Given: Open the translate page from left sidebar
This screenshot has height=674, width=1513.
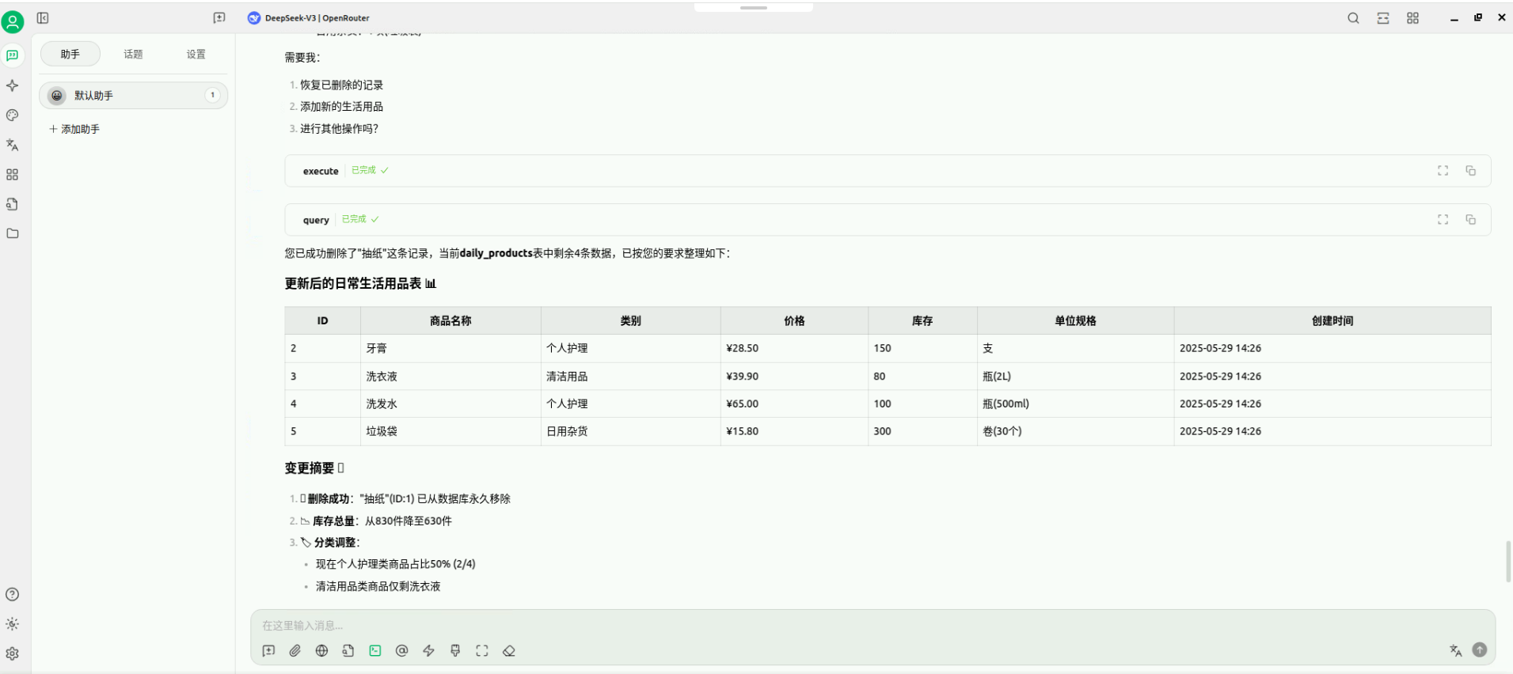Looking at the screenshot, I should (13, 145).
